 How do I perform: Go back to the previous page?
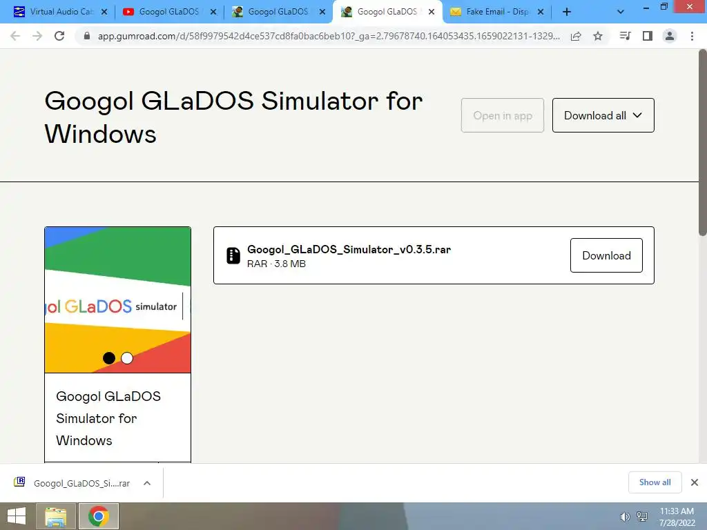[15, 36]
